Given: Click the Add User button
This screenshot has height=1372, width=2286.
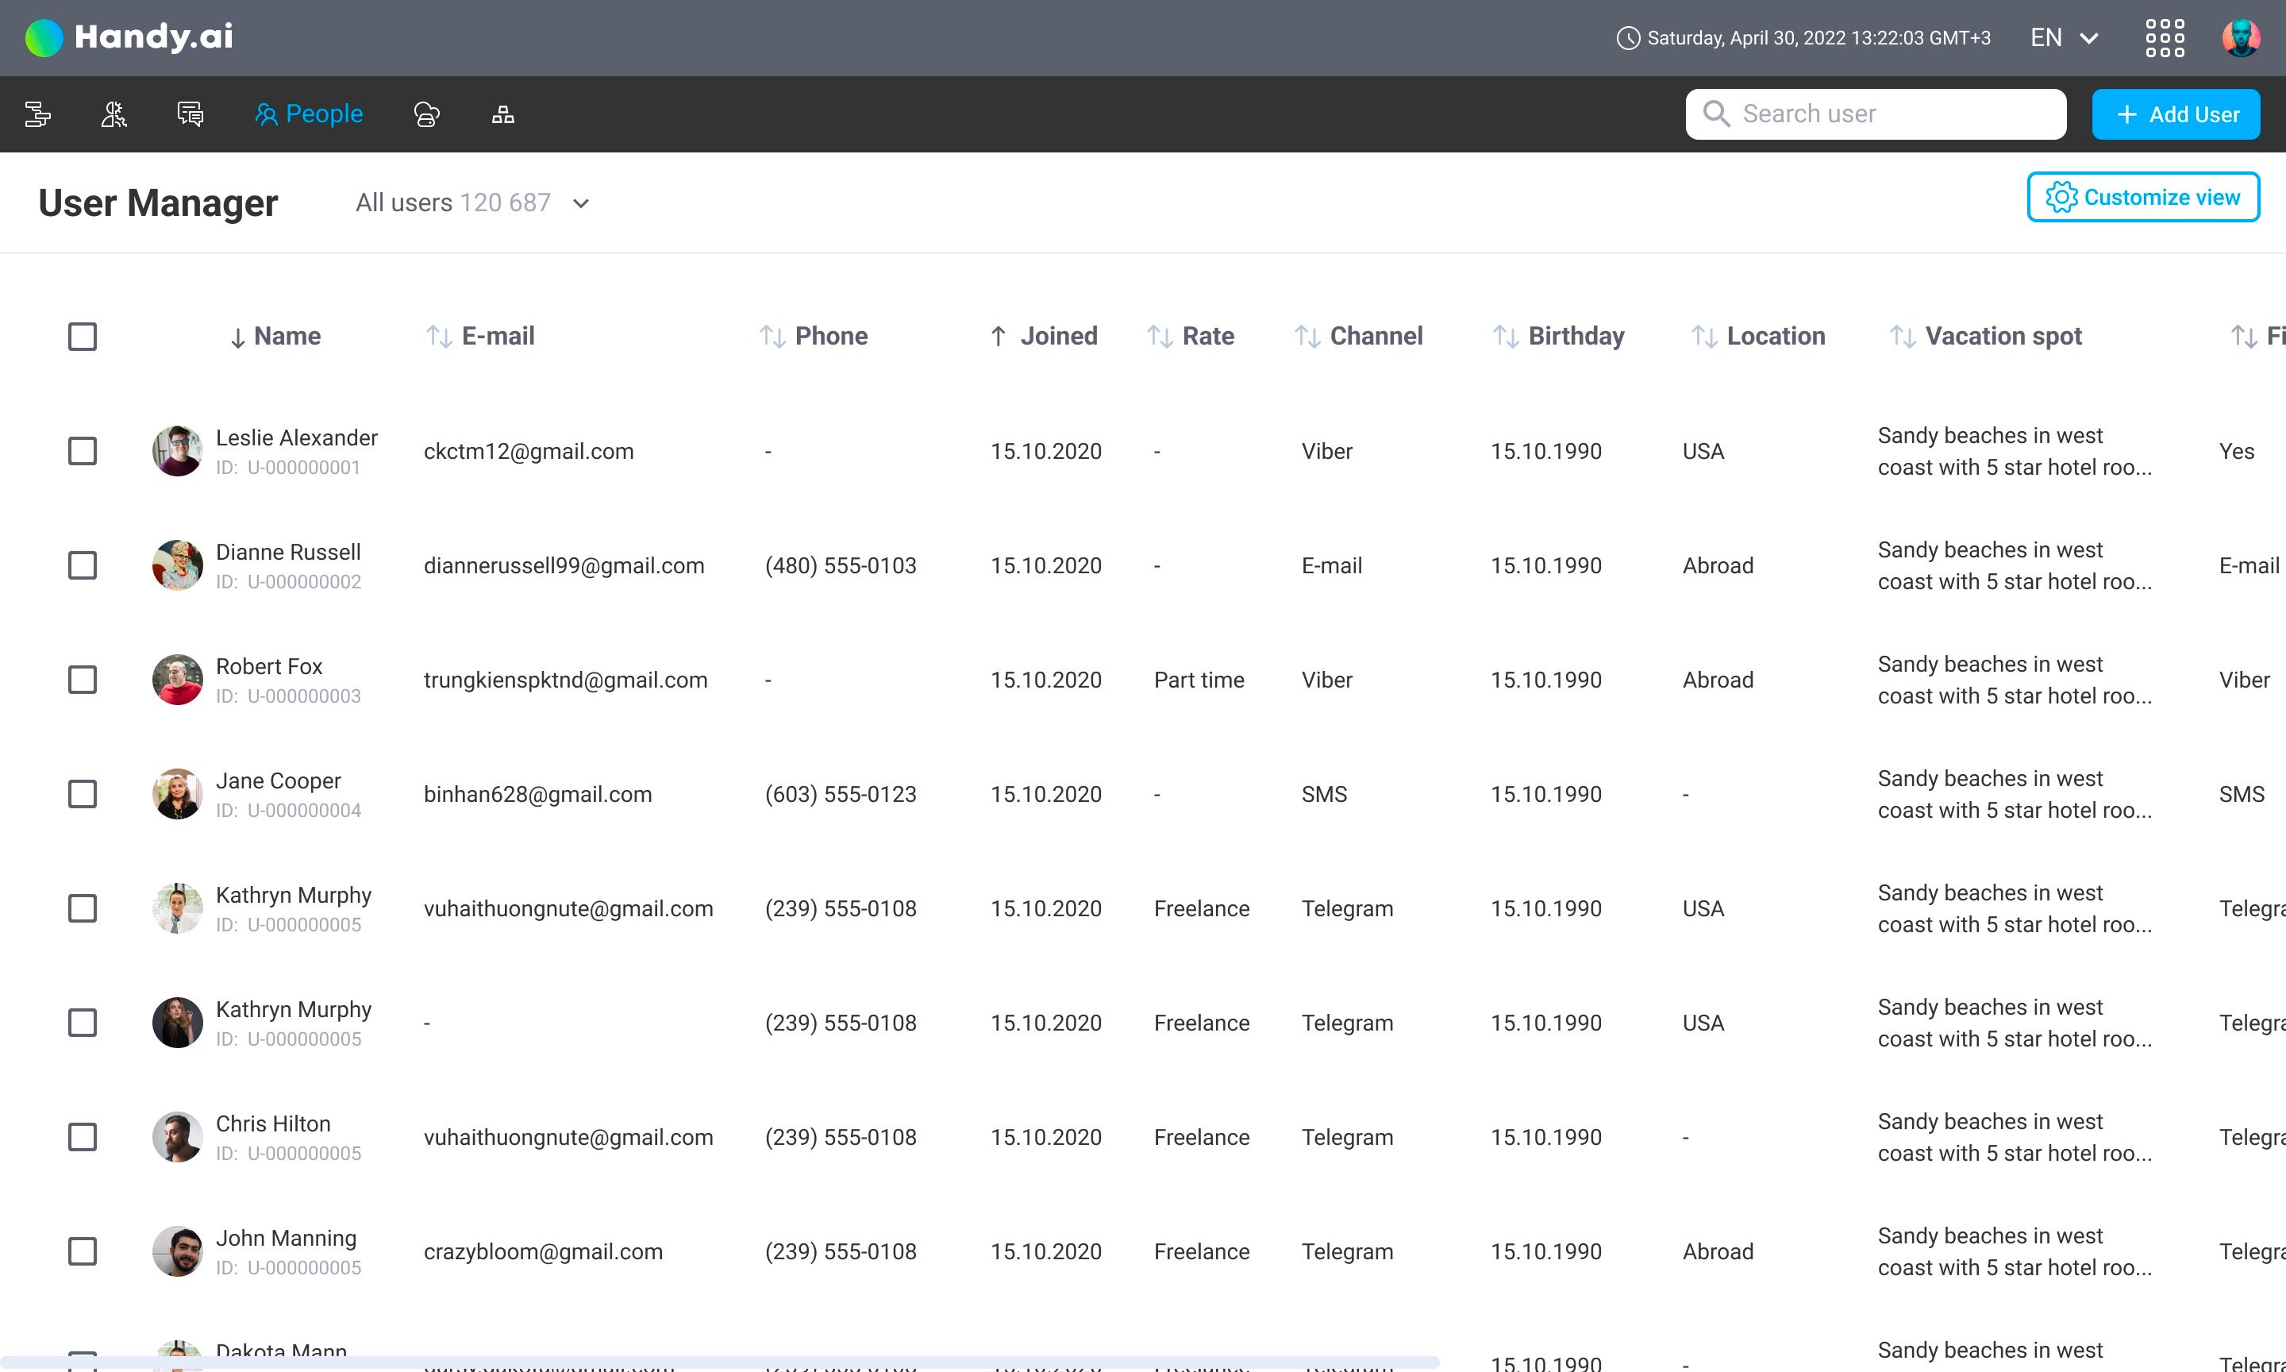Looking at the screenshot, I should coord(2175,114).
